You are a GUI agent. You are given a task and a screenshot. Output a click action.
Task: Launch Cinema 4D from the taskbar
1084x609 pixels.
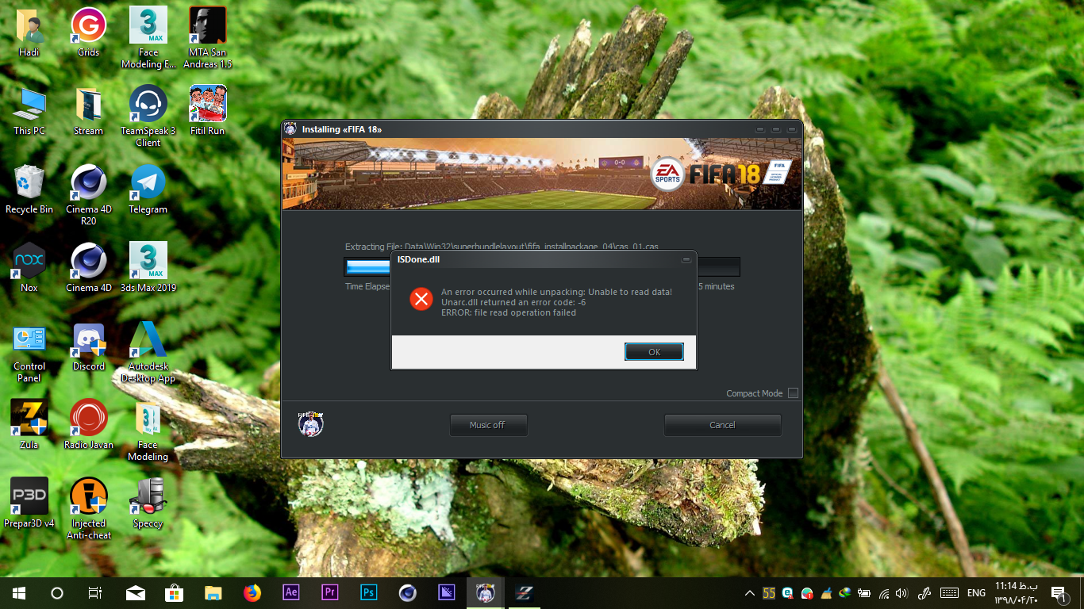click(408, 592)
